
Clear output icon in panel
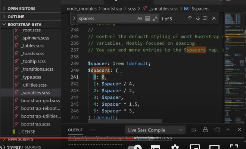[x=194, y=130]
